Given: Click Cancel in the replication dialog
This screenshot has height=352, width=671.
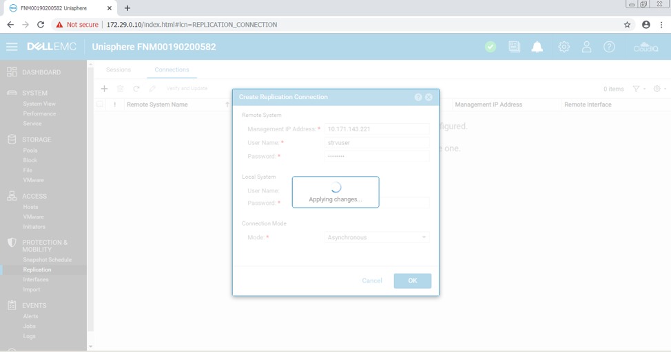Looking at the screenshot, I should 372,280.
